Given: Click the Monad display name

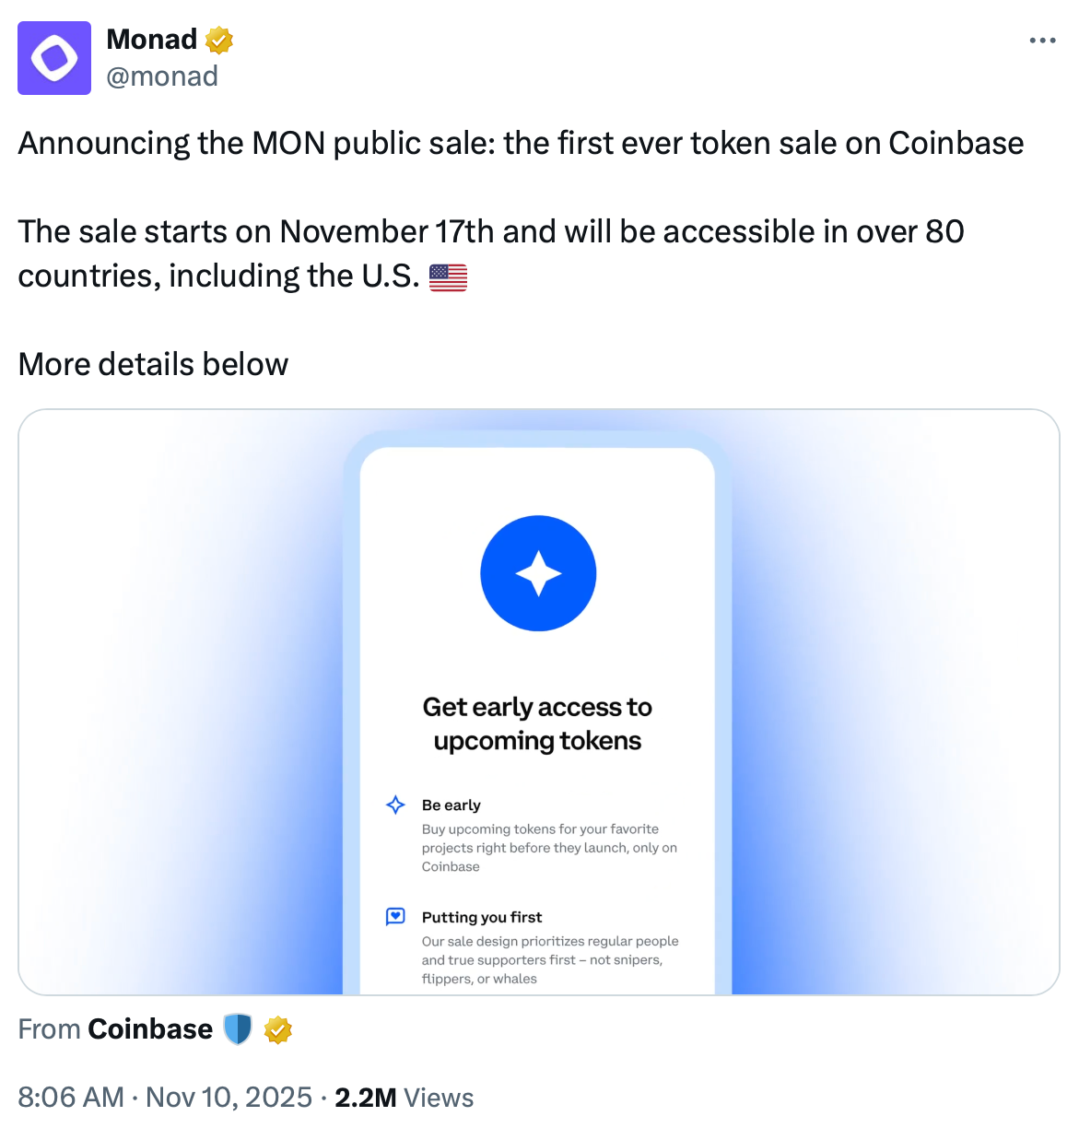Looking at the screenshot, I should (x=150, y=40).
